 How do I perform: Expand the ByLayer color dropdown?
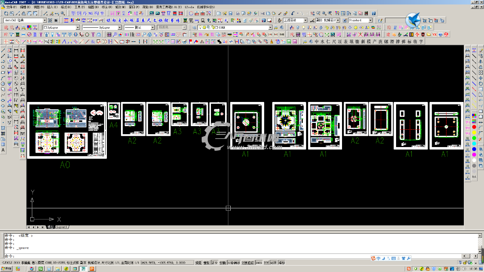(x=61, y=27)
